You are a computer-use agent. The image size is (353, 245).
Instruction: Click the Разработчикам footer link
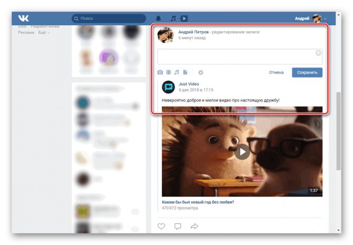point(45,26)
